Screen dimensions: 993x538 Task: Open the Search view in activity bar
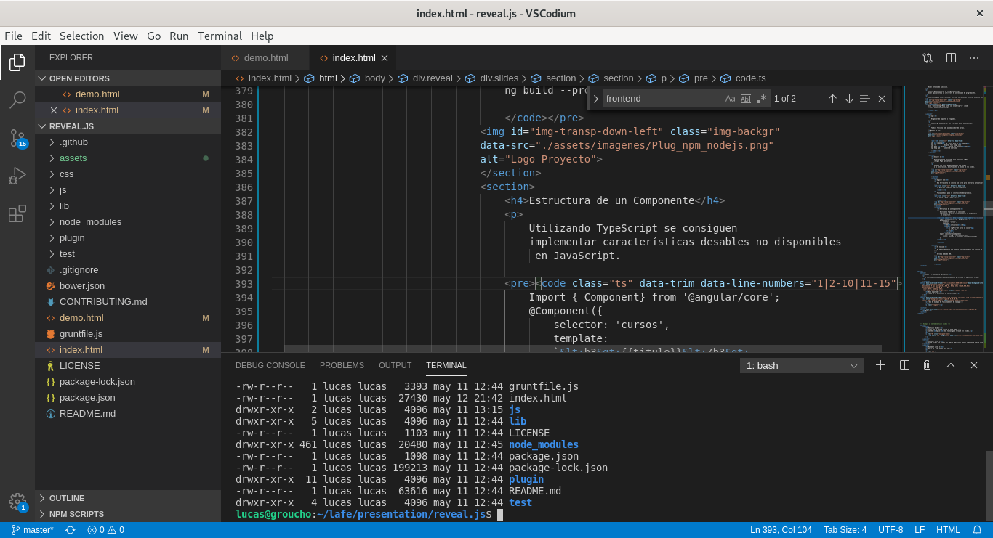click(x=17, y=99)
